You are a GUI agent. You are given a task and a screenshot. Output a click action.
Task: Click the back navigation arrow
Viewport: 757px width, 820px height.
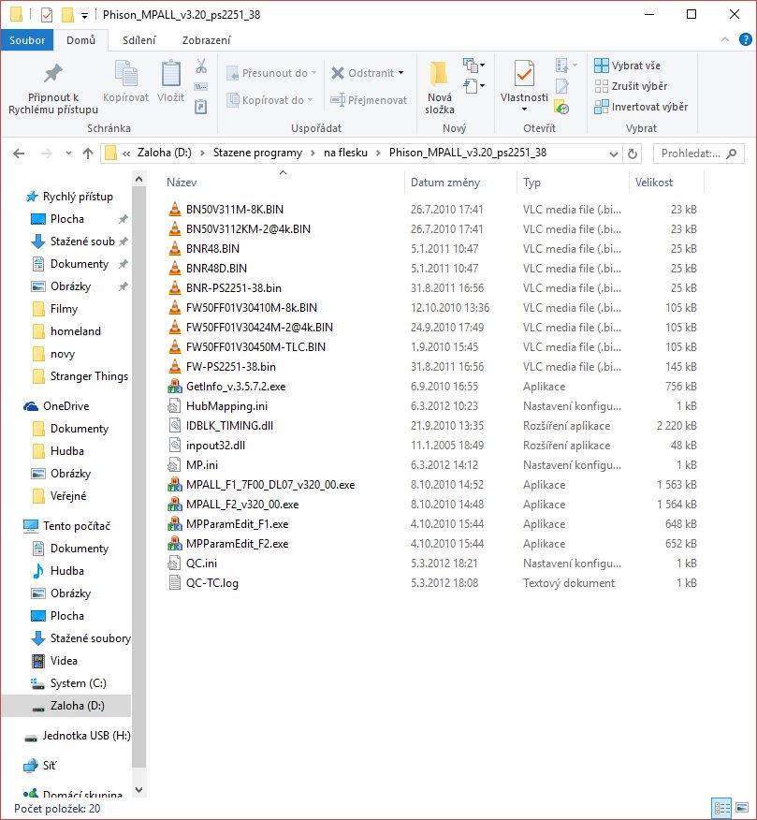pyautogui.click(x=19, y=154)
